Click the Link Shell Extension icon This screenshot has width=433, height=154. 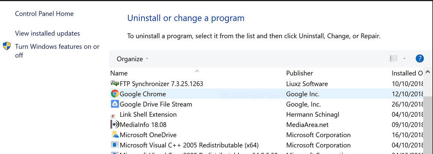coord(113,115)
